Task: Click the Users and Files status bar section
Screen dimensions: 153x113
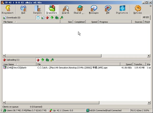Action: pos(25,110)
